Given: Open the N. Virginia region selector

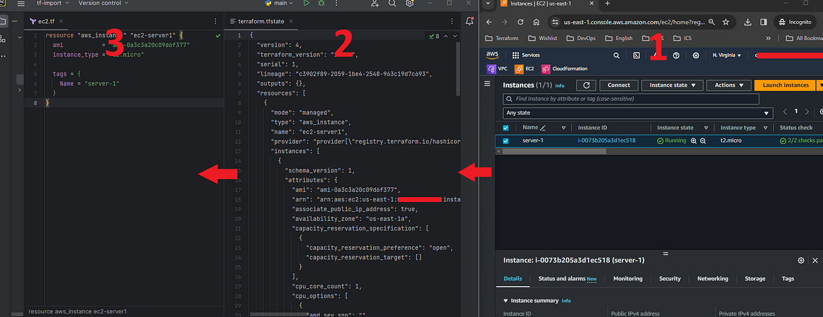Looking at the screenshot, I should 727,55.
